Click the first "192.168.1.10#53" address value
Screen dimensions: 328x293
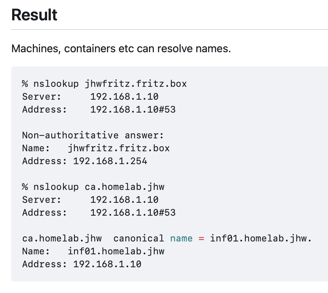coord(133,110)
